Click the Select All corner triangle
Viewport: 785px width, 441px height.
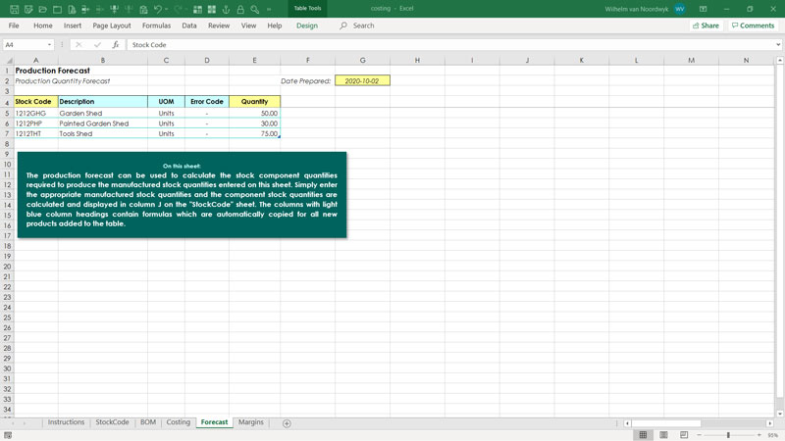8,60
